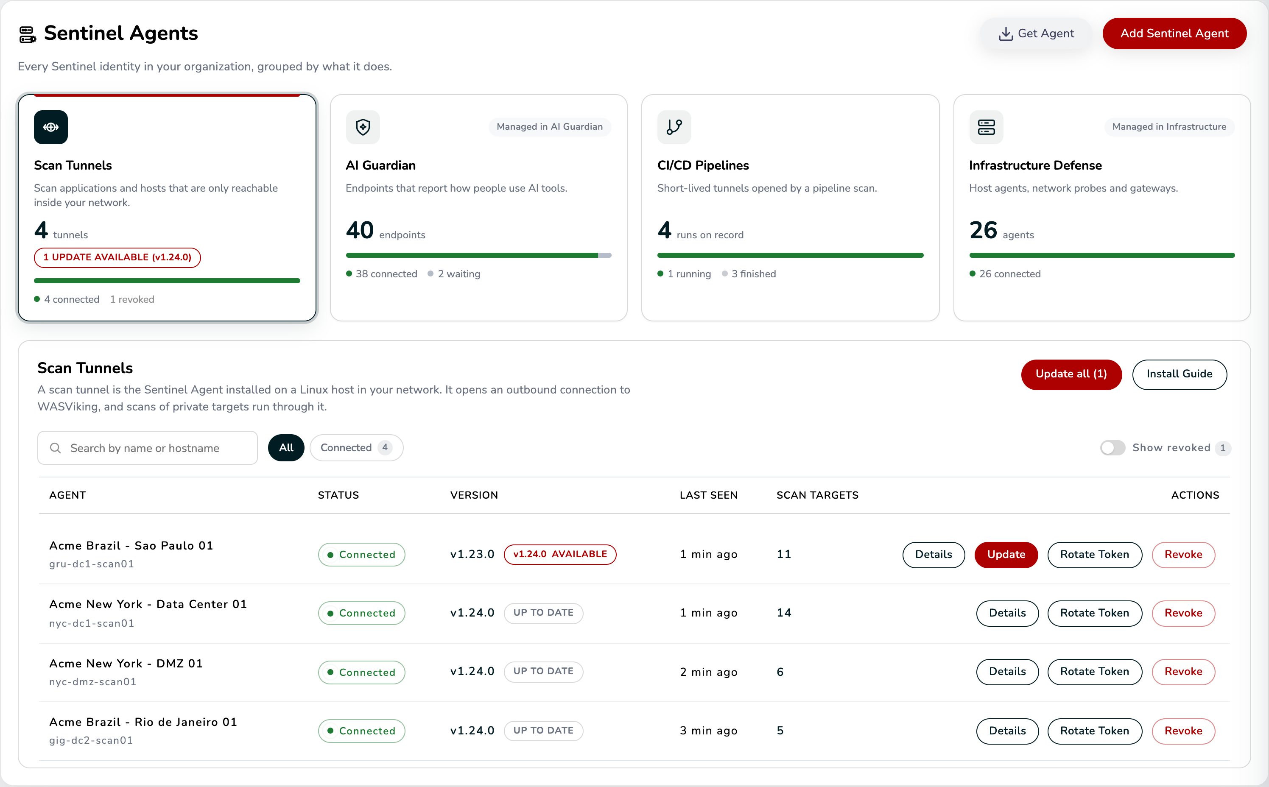Click the search by name or hostname field
Screen dimensions: 1269x787
147,448
